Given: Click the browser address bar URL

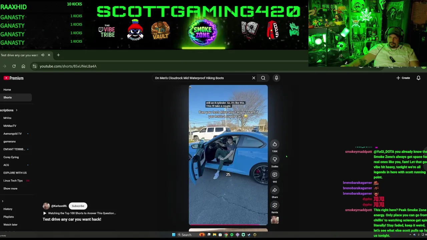Looking at the screenshot, I should pos(68,66).
